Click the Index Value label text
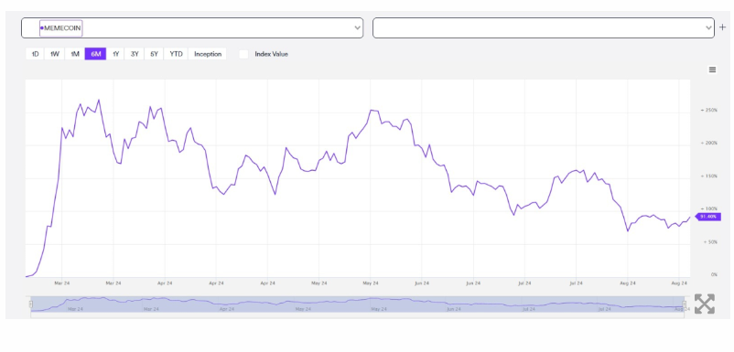734x352 pixels. tap(271, 54)
